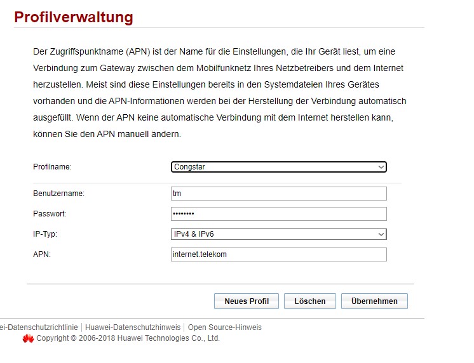Image resolution: width=474 pixels, height=363 pixels.
Task: Click the Benutzername label text
Action: [58, 194]
